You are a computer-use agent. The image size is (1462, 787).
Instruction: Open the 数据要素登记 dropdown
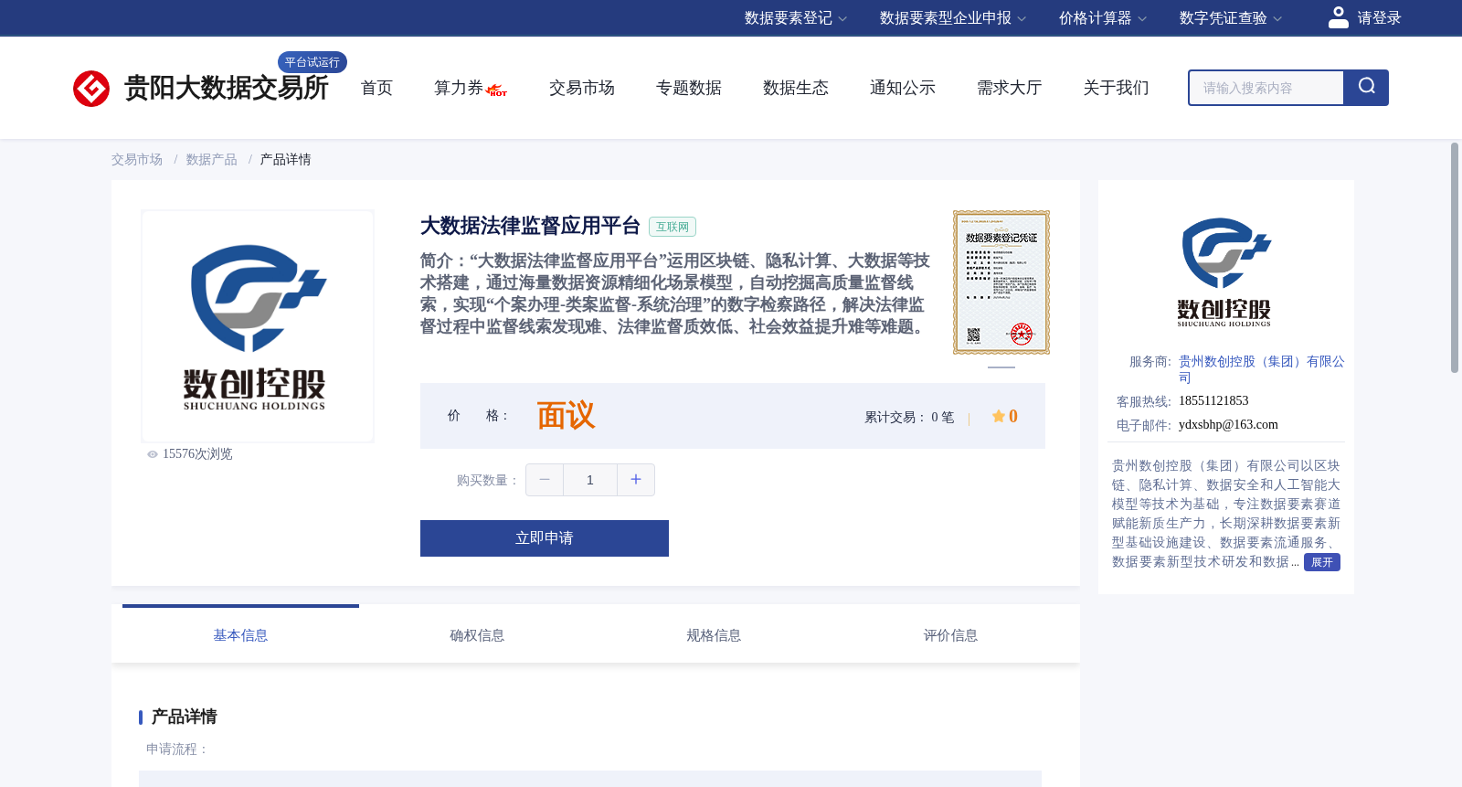pos(796,18)
